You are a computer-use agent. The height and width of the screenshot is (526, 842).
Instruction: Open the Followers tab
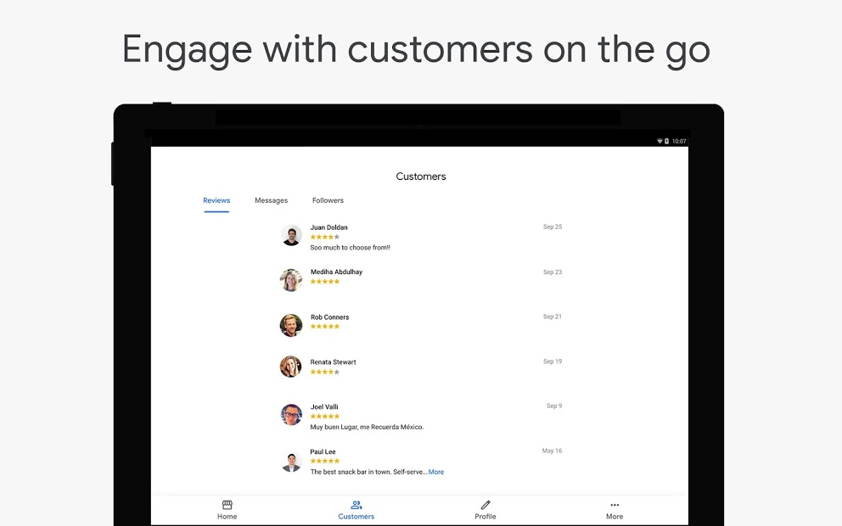(x=328, y=200)
